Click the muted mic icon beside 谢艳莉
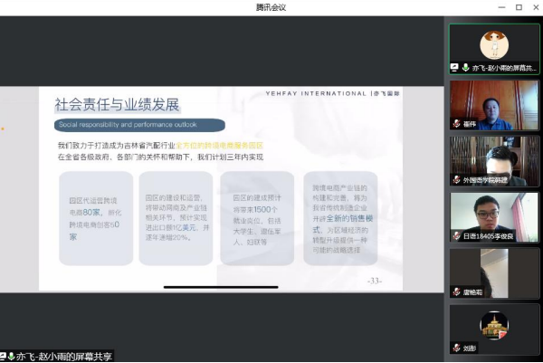This screenshot has height=363, width=543. (457, 291)
